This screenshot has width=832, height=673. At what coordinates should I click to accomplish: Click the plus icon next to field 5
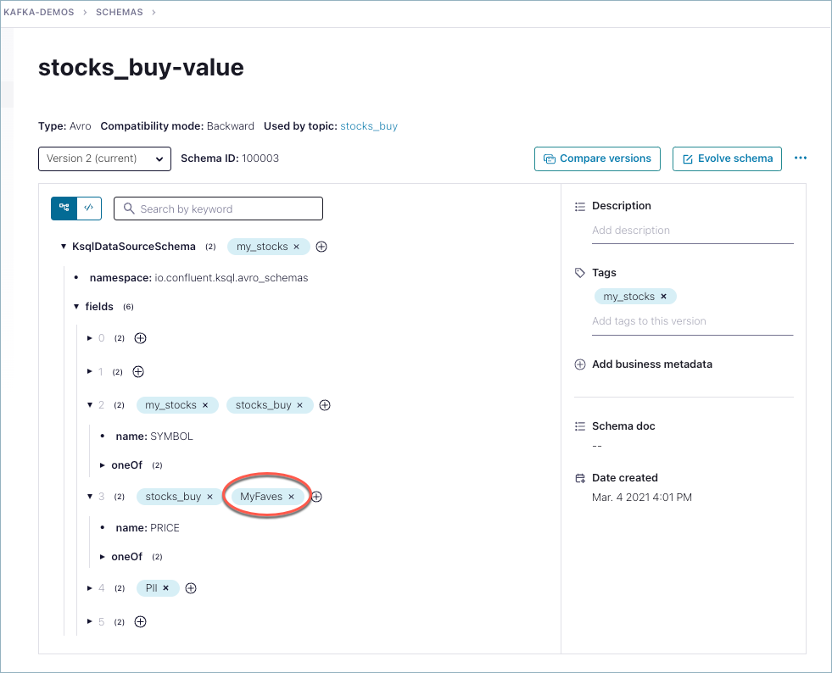[140, 620]
